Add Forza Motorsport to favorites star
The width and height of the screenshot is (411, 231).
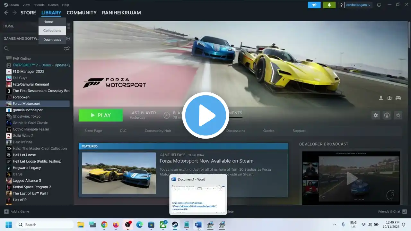(x=398, y=115)
